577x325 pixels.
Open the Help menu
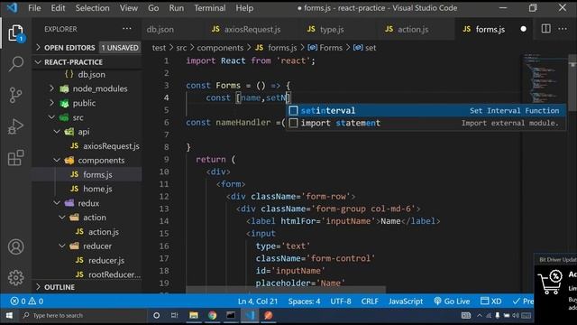[x=244, y=8]
